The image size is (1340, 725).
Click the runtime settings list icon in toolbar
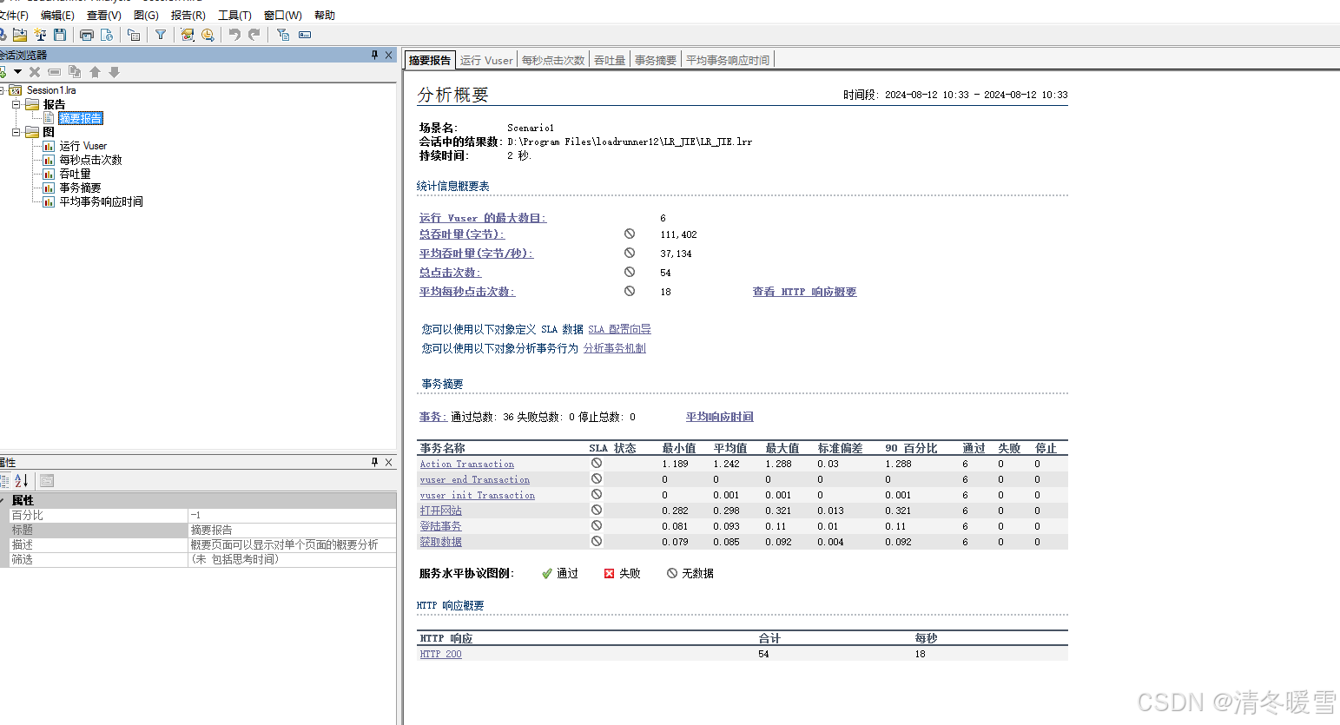coord(134,35)
